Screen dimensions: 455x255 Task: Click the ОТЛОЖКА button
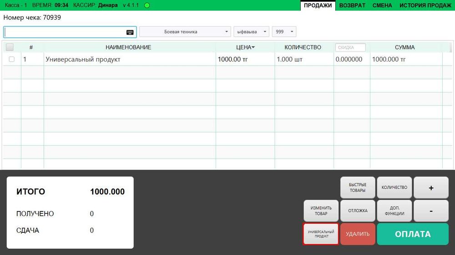pyautogui.click(x=358, y=211)
